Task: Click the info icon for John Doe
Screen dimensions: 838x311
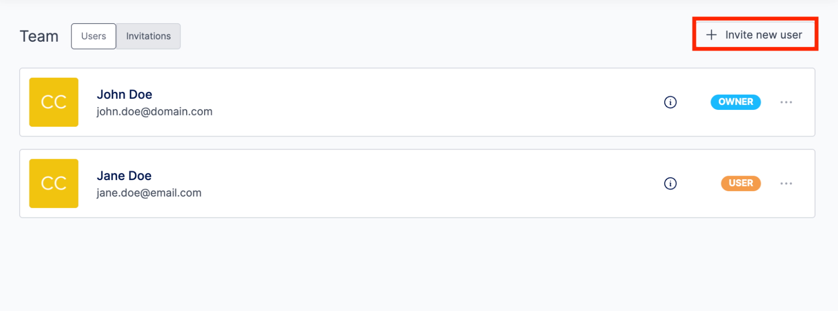Action: 670,102
